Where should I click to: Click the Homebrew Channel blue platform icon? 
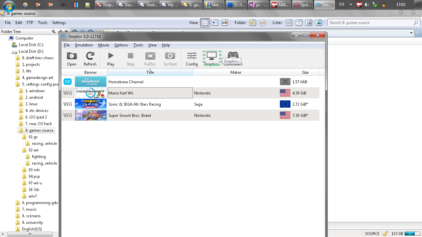68,82
